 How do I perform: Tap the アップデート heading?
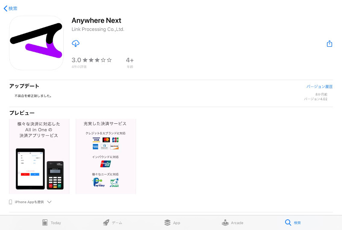coord(24,86)
